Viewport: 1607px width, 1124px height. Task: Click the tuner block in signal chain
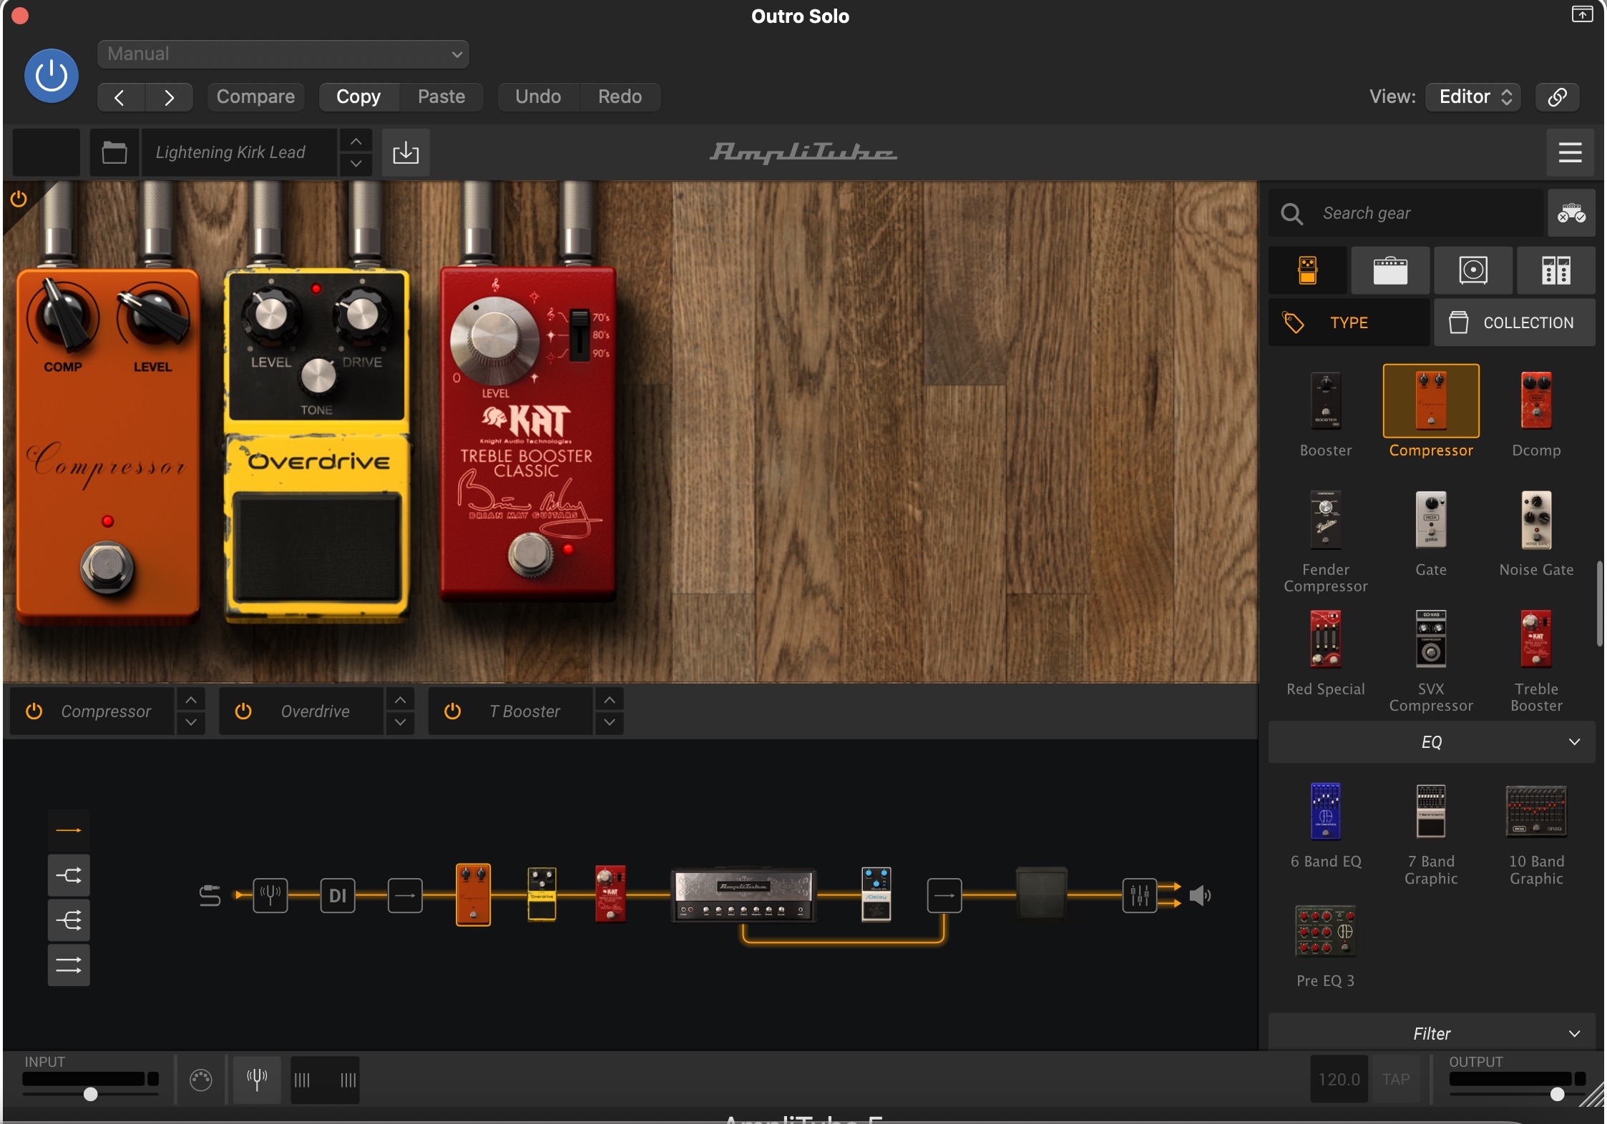pyautogui.click(x=270, y=894)
